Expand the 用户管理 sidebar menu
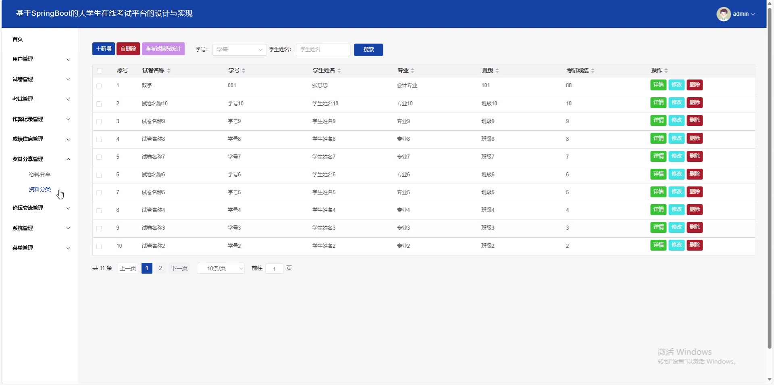This screenshot has height=385, width=774. [40, 59]
